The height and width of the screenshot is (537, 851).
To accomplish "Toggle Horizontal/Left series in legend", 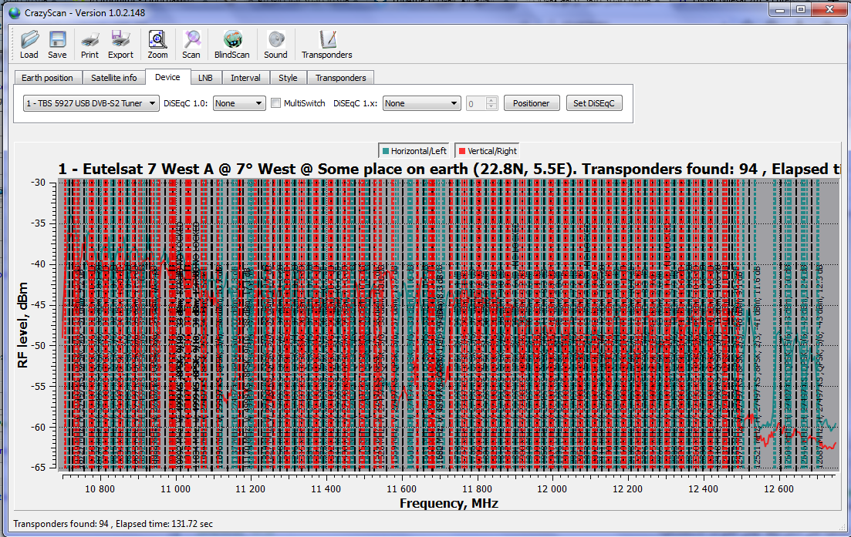I will 414,151.
